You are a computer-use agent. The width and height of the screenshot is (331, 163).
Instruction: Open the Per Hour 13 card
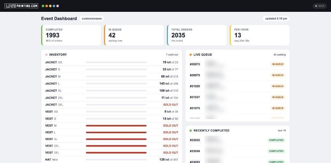[x=260, y=35]
